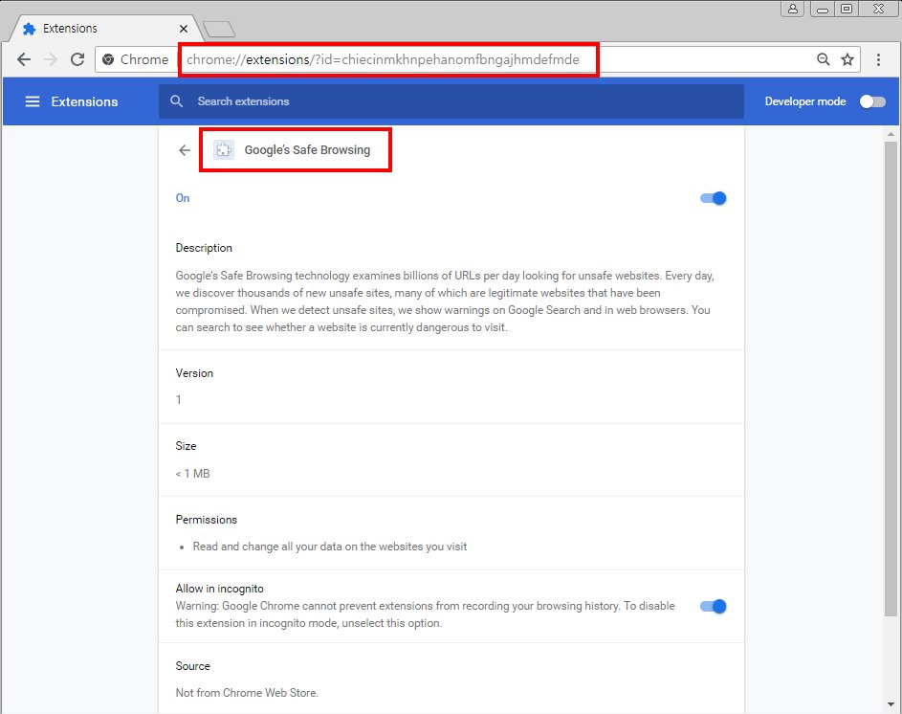Click the Source heading
Viewport: 902px width, 714px height.
tap(192, 666)
